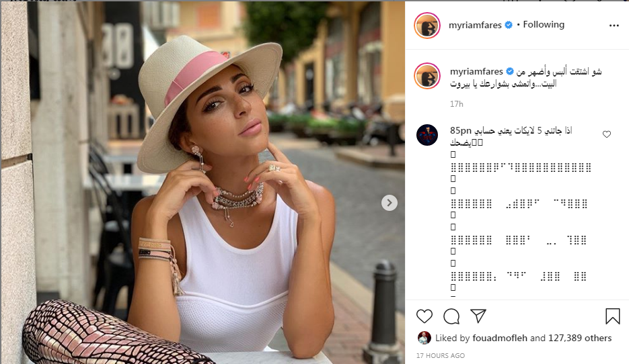Like the post with heart icon

click(424, 316)
